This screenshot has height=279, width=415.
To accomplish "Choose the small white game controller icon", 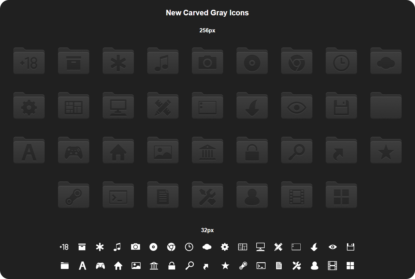I will (100, 266).
